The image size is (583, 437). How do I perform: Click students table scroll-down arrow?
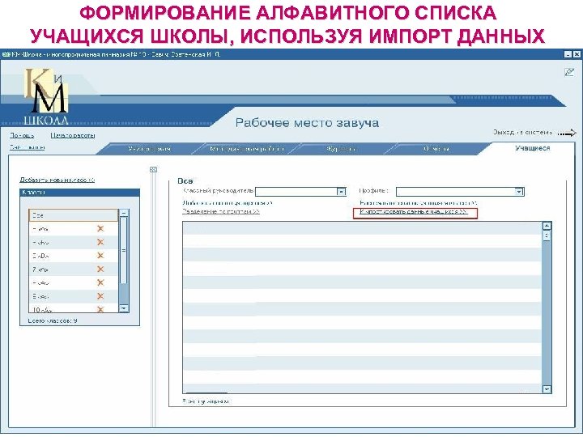point(547,389)
